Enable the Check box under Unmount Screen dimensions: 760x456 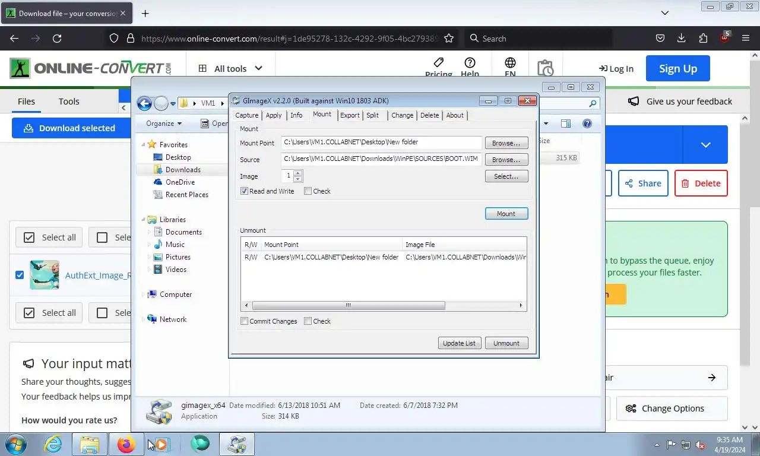[x=308, y=321]
